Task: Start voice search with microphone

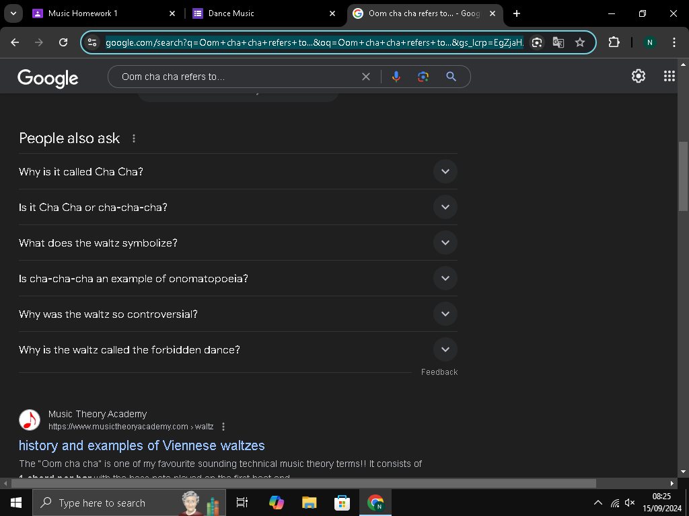Action: pos(396,77)
